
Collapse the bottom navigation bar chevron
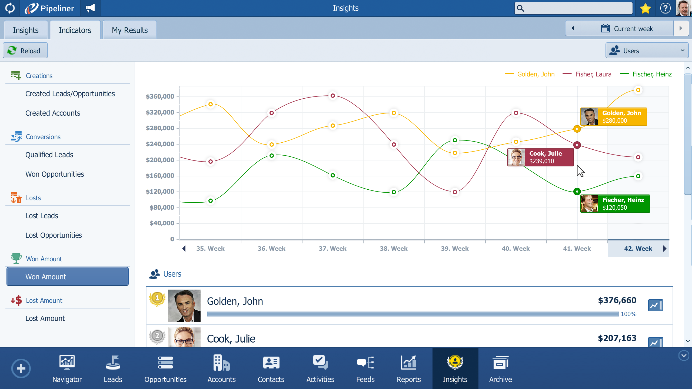pyautogui.click(x=684, y=356)
